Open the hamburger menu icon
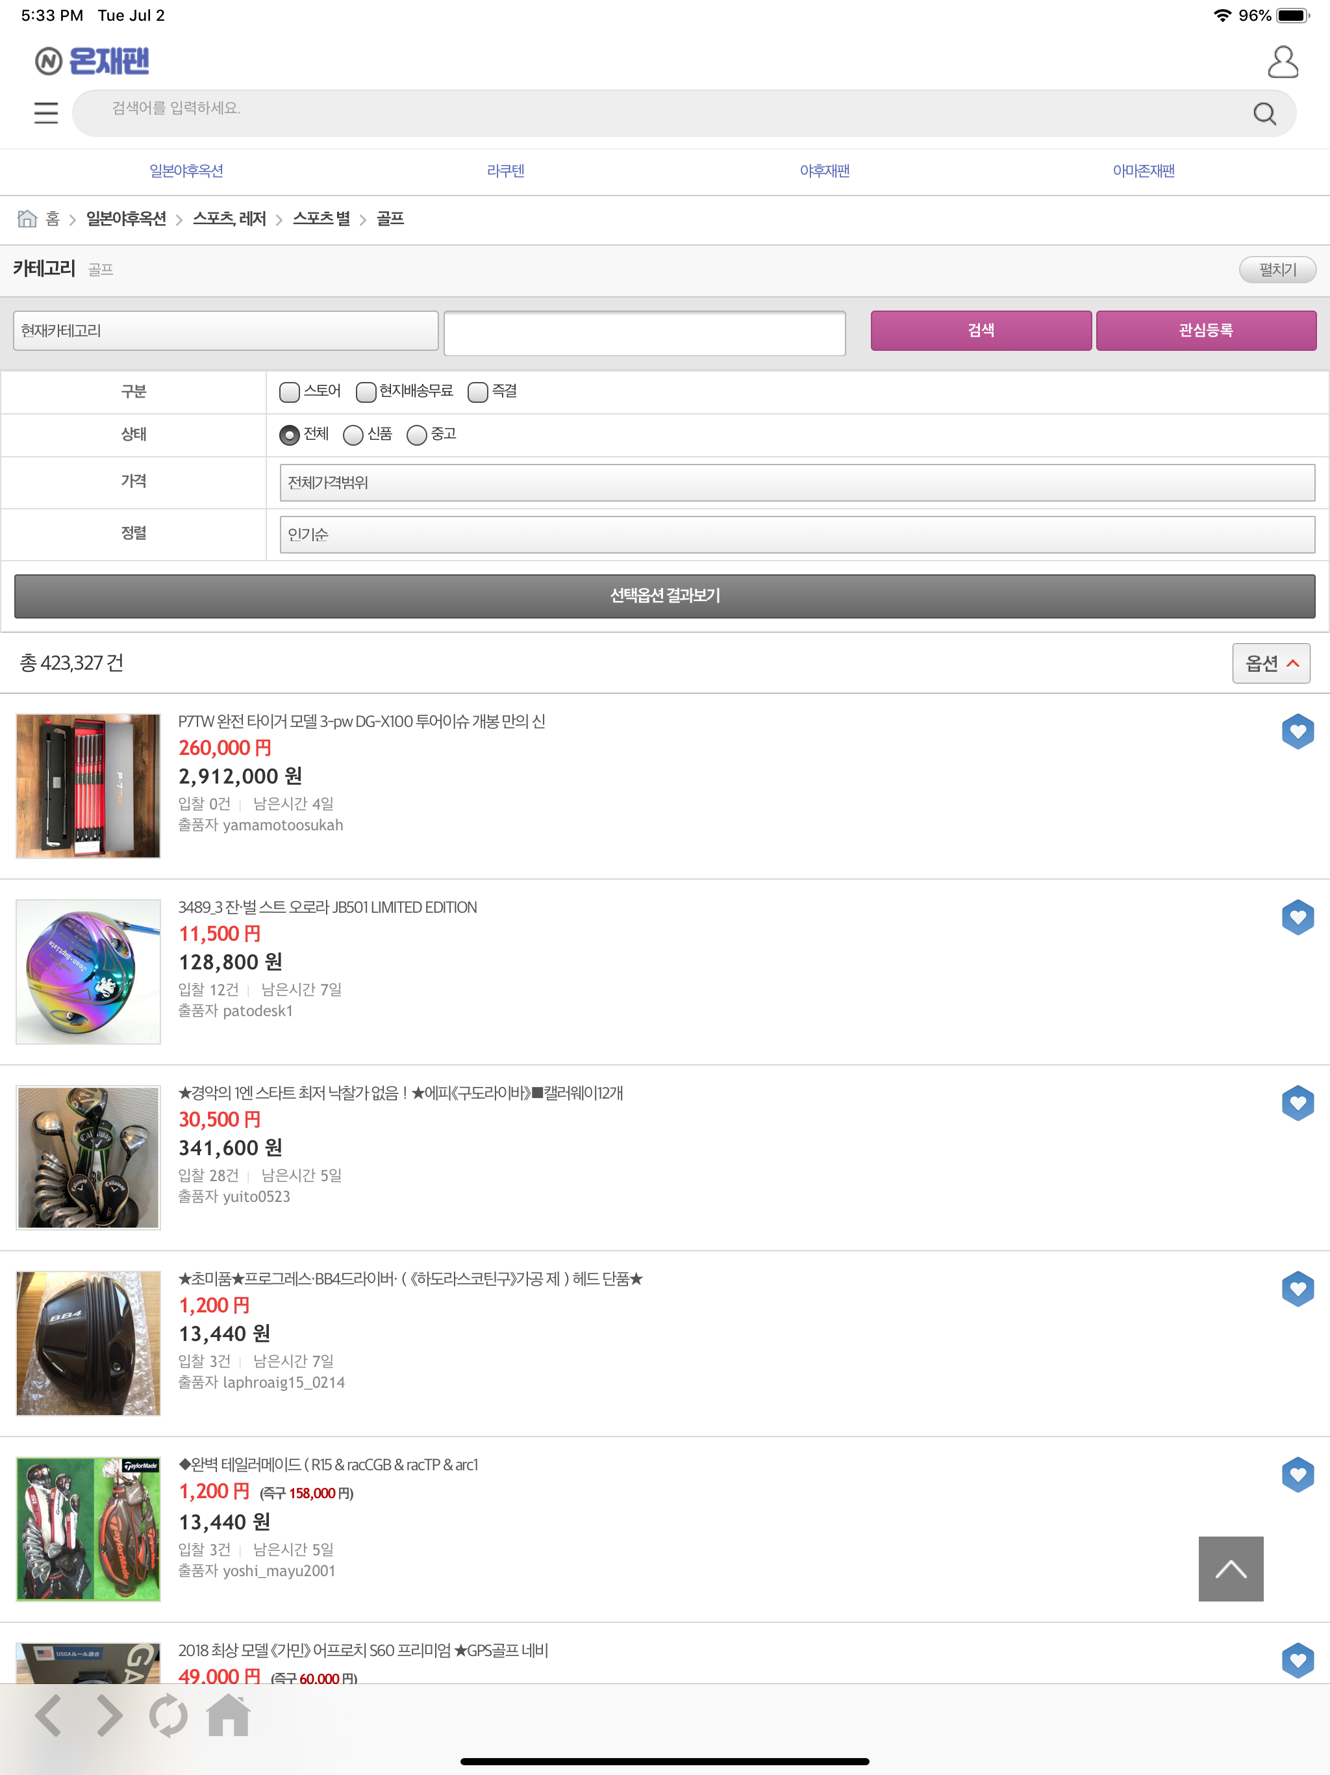Viewport: 1330px width, 1775px height. point(45,113)
